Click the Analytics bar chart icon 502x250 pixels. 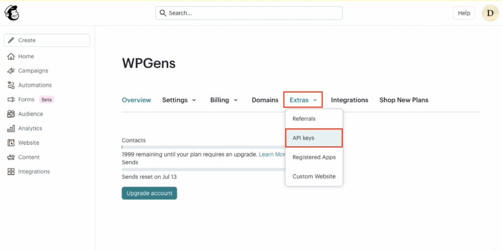pyautogui.click(x=11, y=129)
